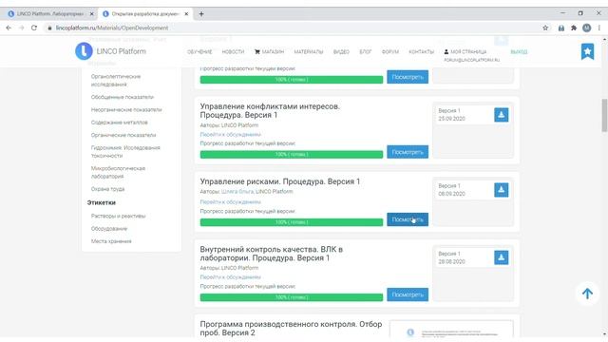Open the НОВОСТИ menu item

click(x=233, y=51)
